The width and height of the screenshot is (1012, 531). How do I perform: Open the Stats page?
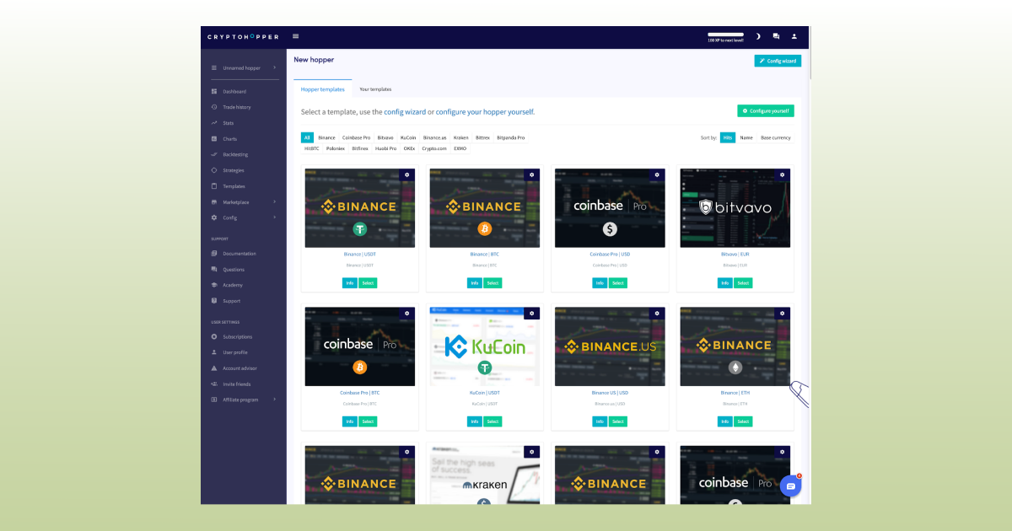[226, 122]
